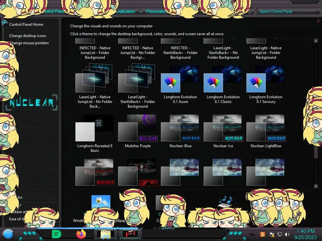Apply the Nuclear: LightBlue theme
This screenshot has width=322, height=241.
pyautogui.click(x=266, y=131)
